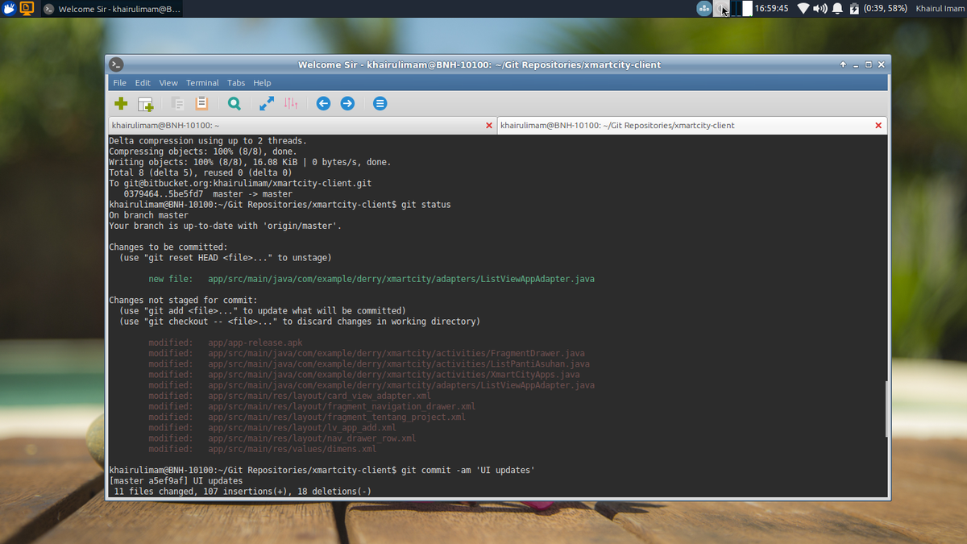Select the ~/Git Repositories/xmartcity-client tab
The width and height of the screenshot is (967, 544).
(x=692, y=126)
